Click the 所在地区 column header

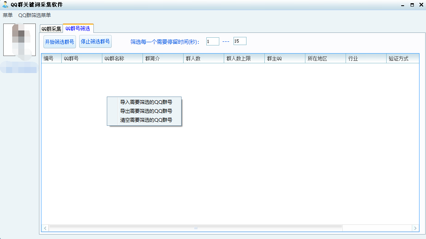tap(325, 58)
